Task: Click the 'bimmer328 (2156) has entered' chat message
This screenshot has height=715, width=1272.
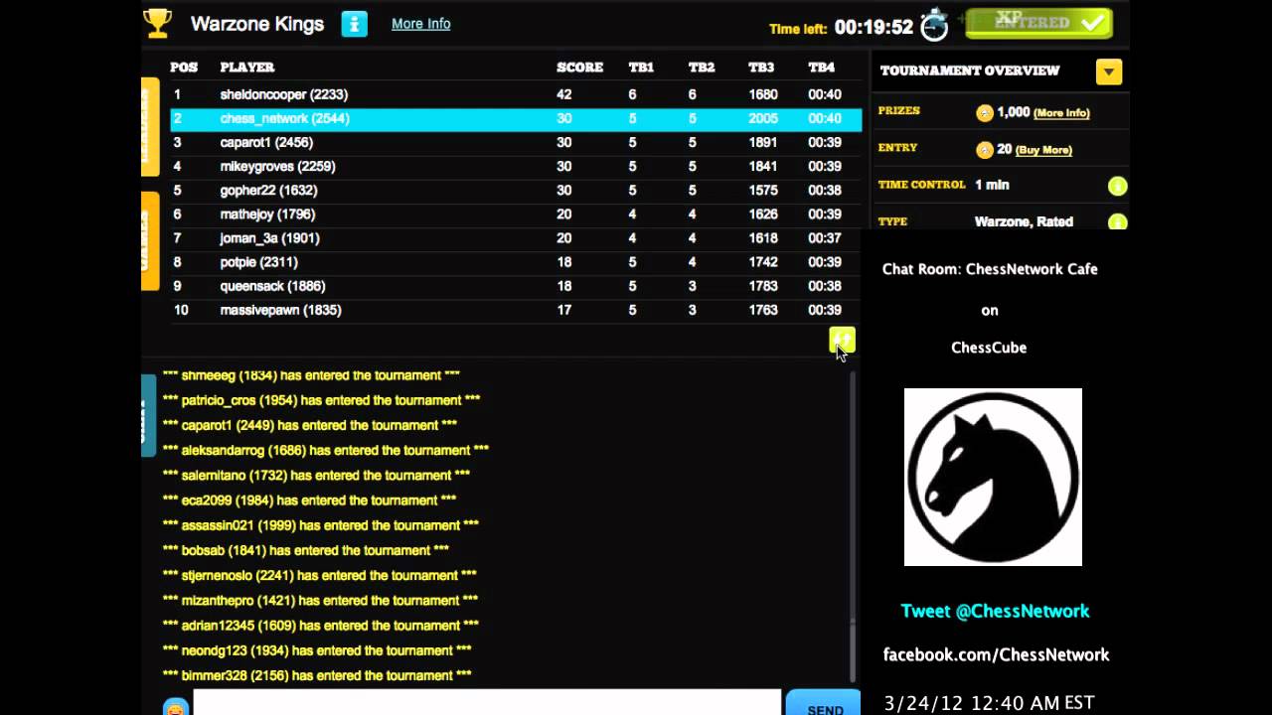Action: pyautogui.click(x=317, y=675)
